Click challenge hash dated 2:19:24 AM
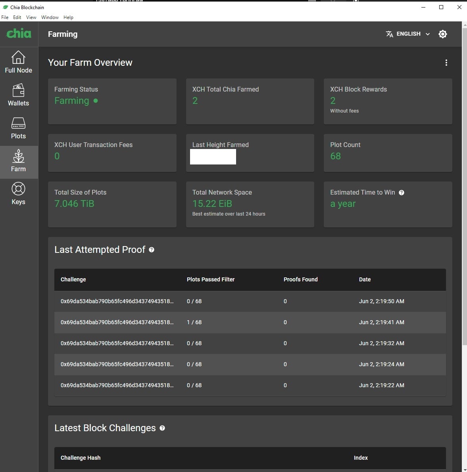 coord(117,364)
